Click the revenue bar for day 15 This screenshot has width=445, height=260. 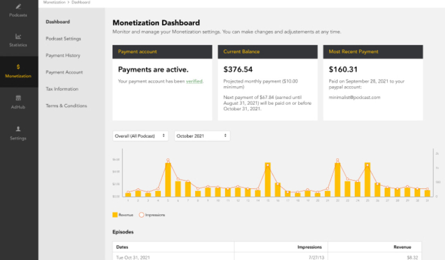(x=268, y=179)
